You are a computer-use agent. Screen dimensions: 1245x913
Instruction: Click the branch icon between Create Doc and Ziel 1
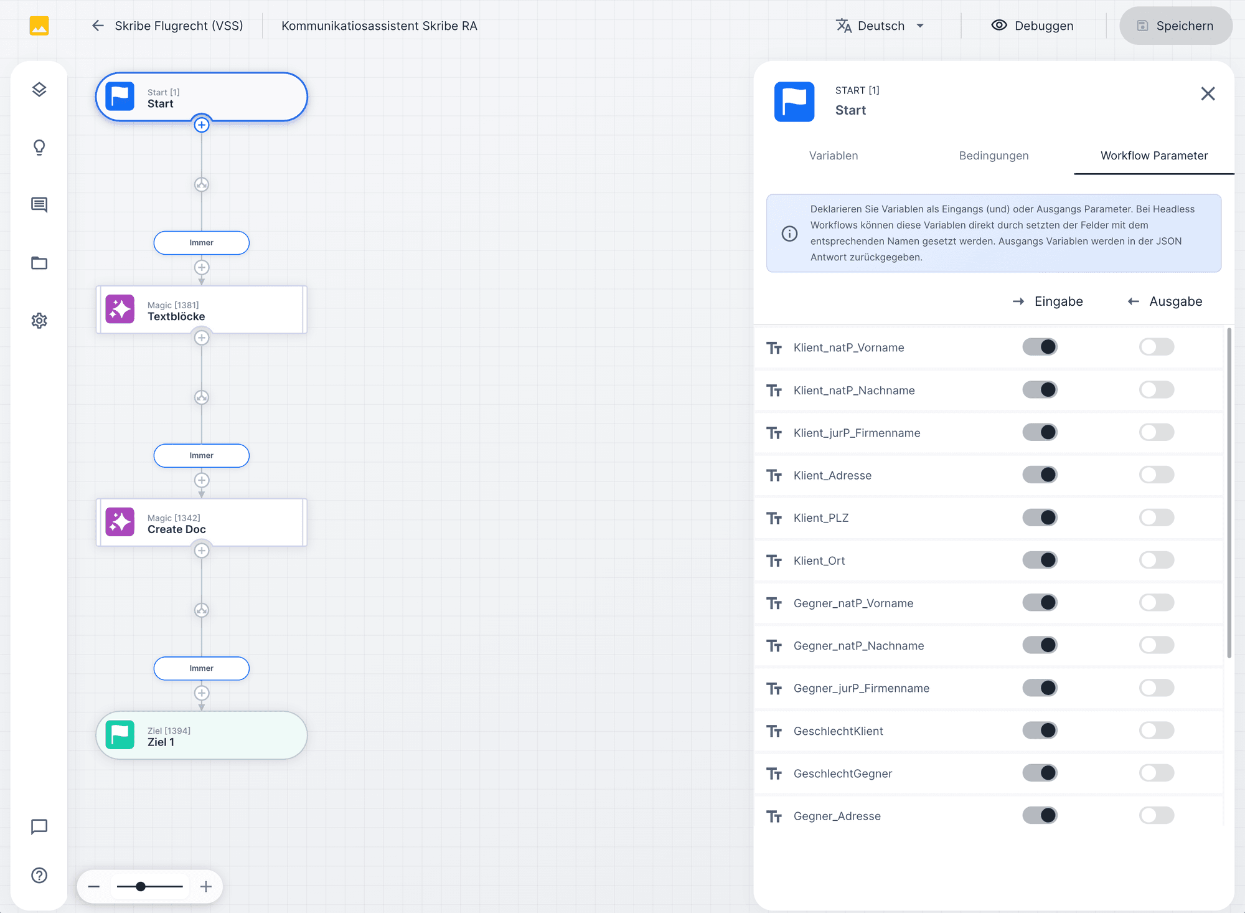point(202,610)
